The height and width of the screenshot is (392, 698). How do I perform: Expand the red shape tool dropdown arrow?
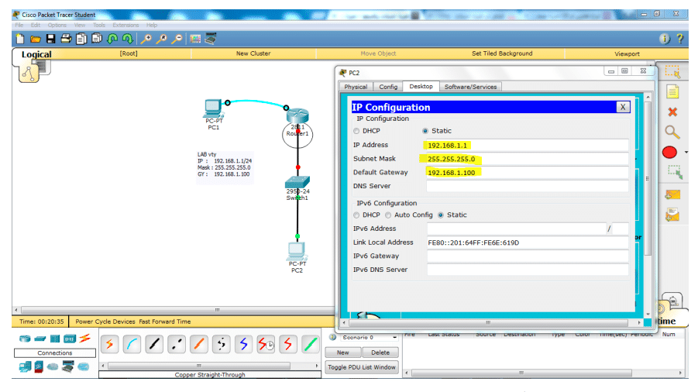pos(686,152)
